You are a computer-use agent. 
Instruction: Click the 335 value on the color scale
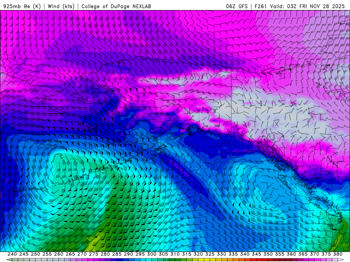pyautogui.click(x=233, y=254)
